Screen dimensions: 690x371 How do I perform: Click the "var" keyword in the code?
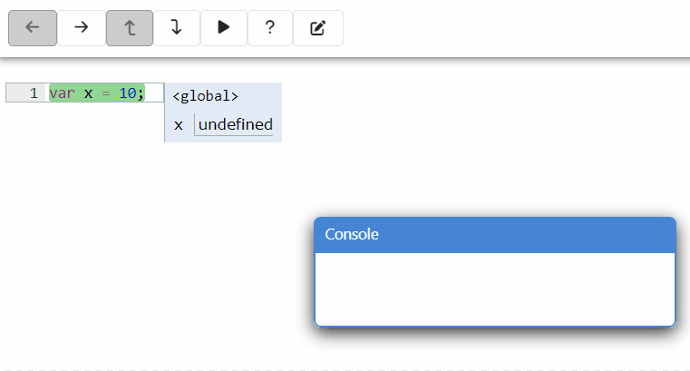(x=63, y=93)
